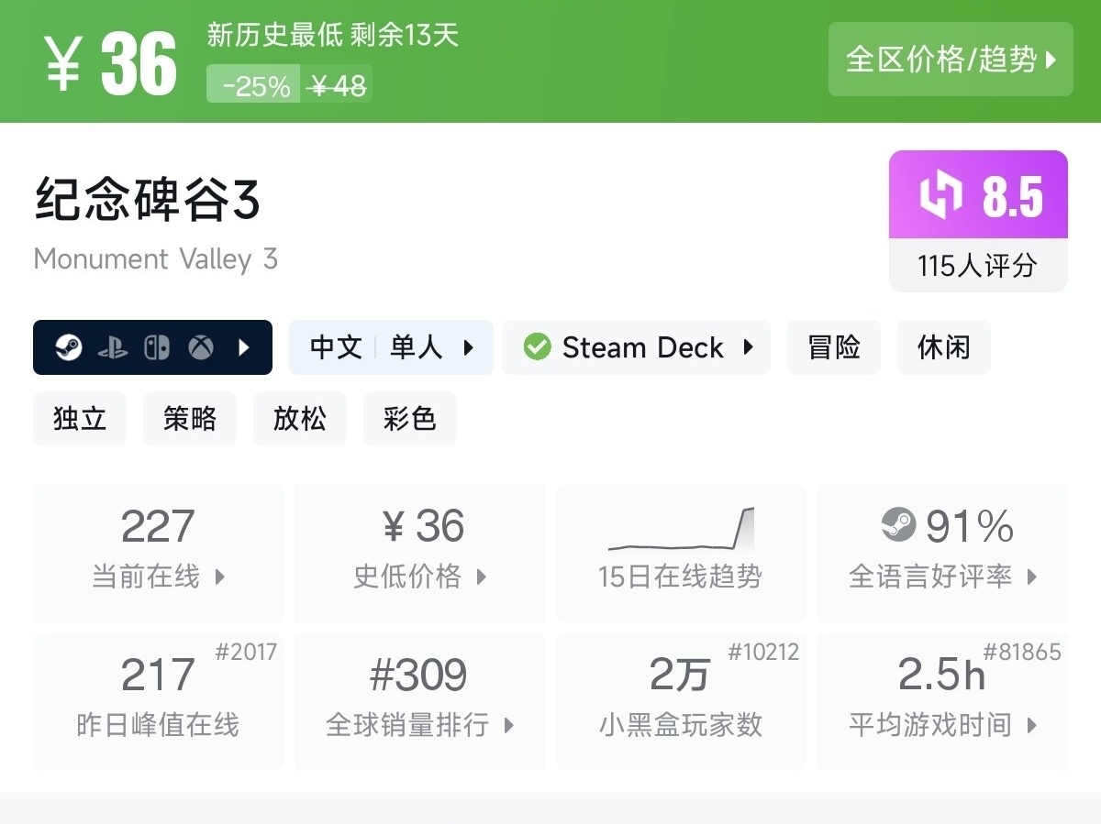The height and width of the screenshot is (824, 1101).
Task: Select the 冒险 genre tag
Action: pyautogui.click(x=834, y=347)
